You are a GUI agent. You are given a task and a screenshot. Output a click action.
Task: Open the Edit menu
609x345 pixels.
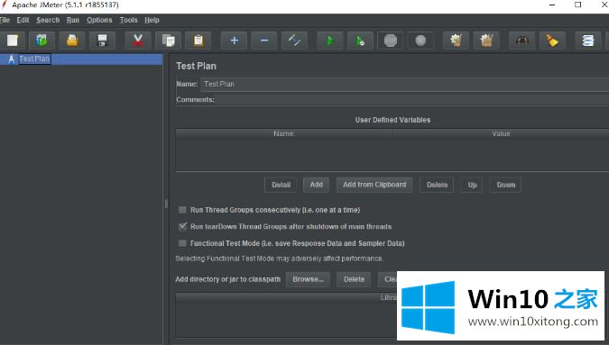point(23,20)
